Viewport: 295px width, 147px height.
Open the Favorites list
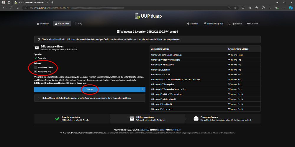pyautogui.click(x=250, y=8)
